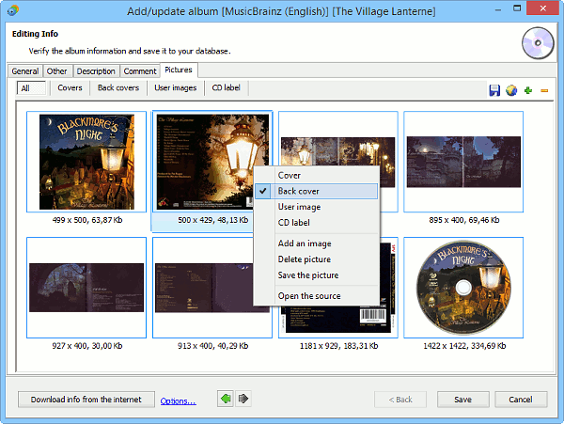Click the "499 x 500, 63,87 Kb" caption

[87, 220]
